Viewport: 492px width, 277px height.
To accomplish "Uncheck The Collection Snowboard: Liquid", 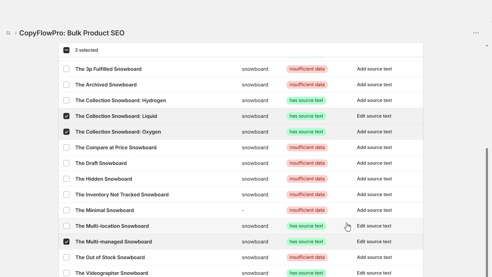I will (x=66, y=116).
